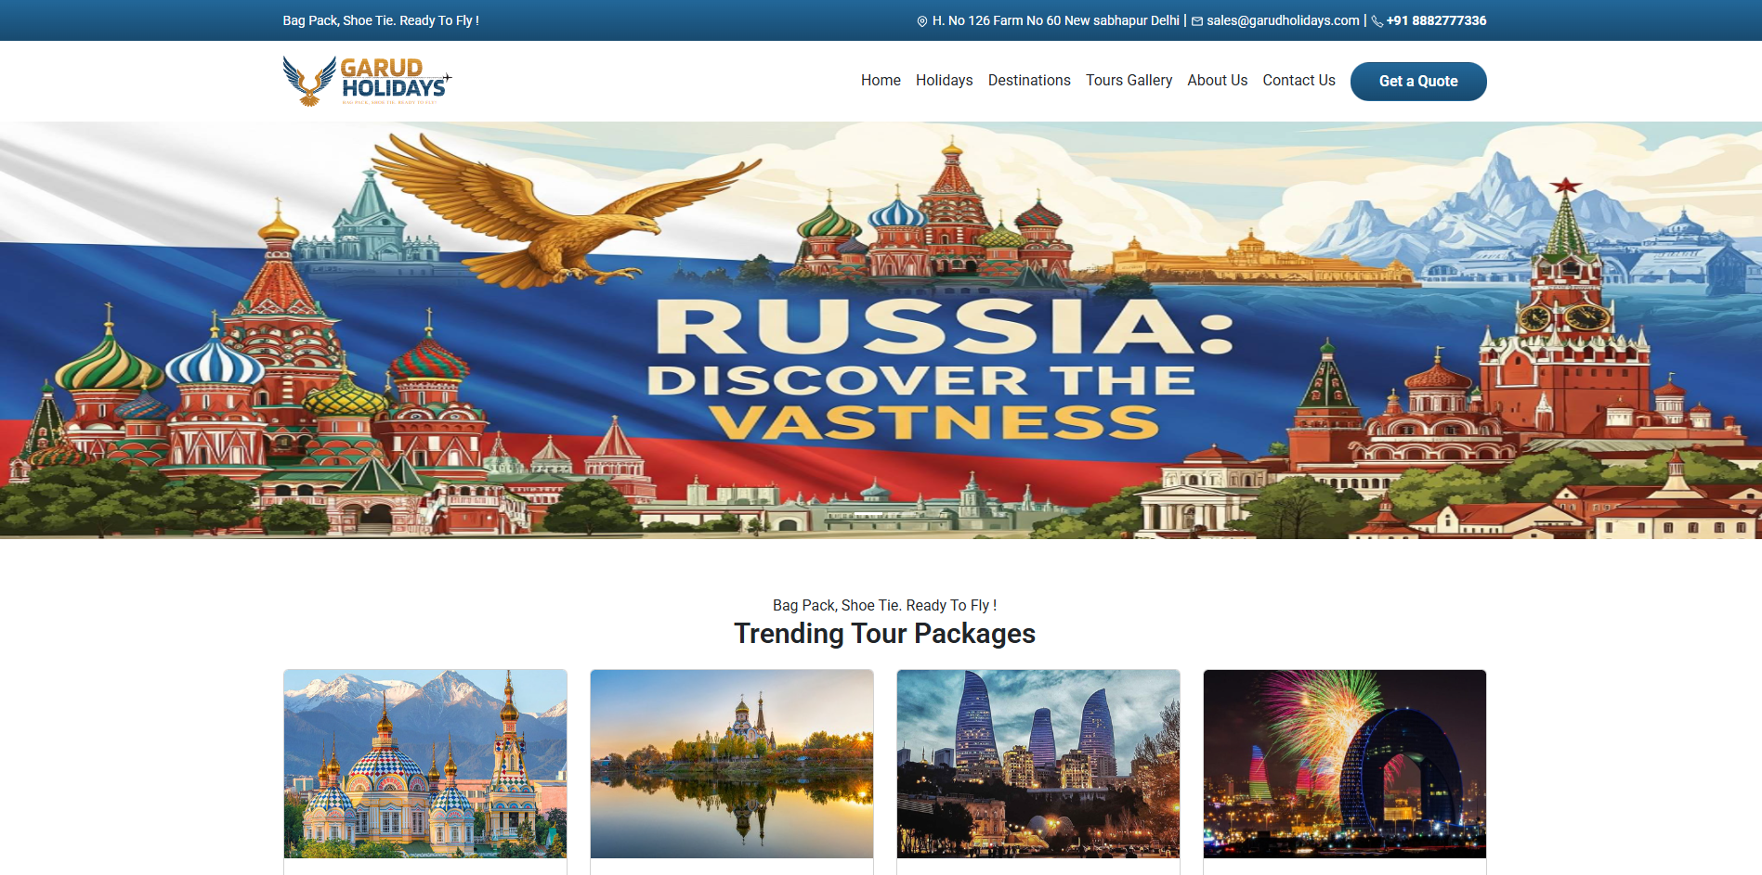Click the New Sabhapur Delhi address text
Screen dimensions: 1762x875
point(1055,20)
